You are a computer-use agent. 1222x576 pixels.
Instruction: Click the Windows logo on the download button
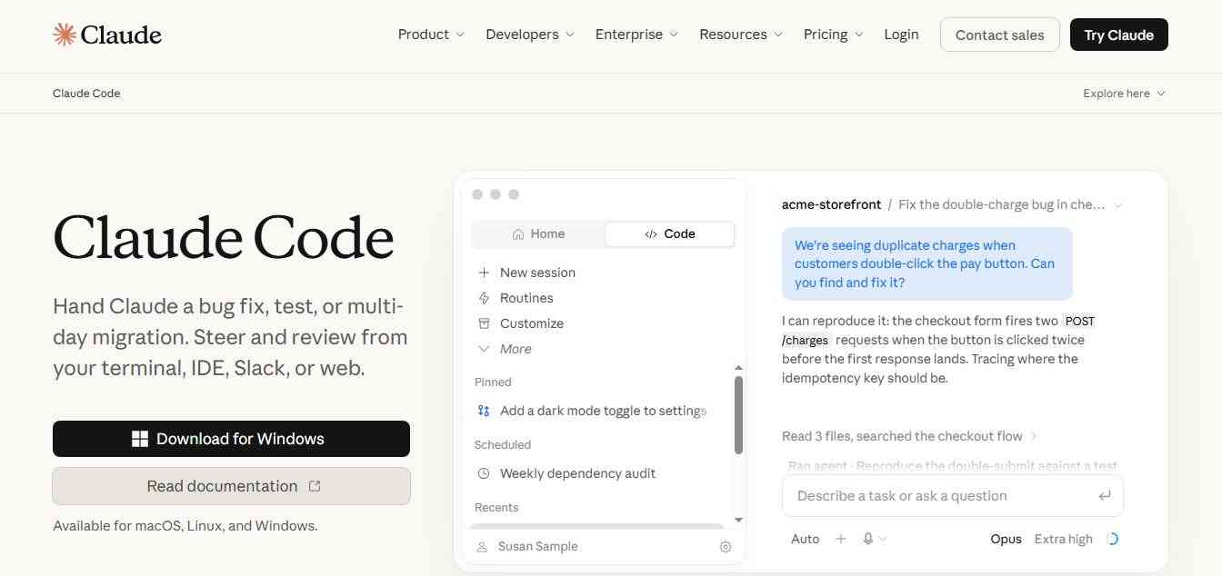pos(140,439)
